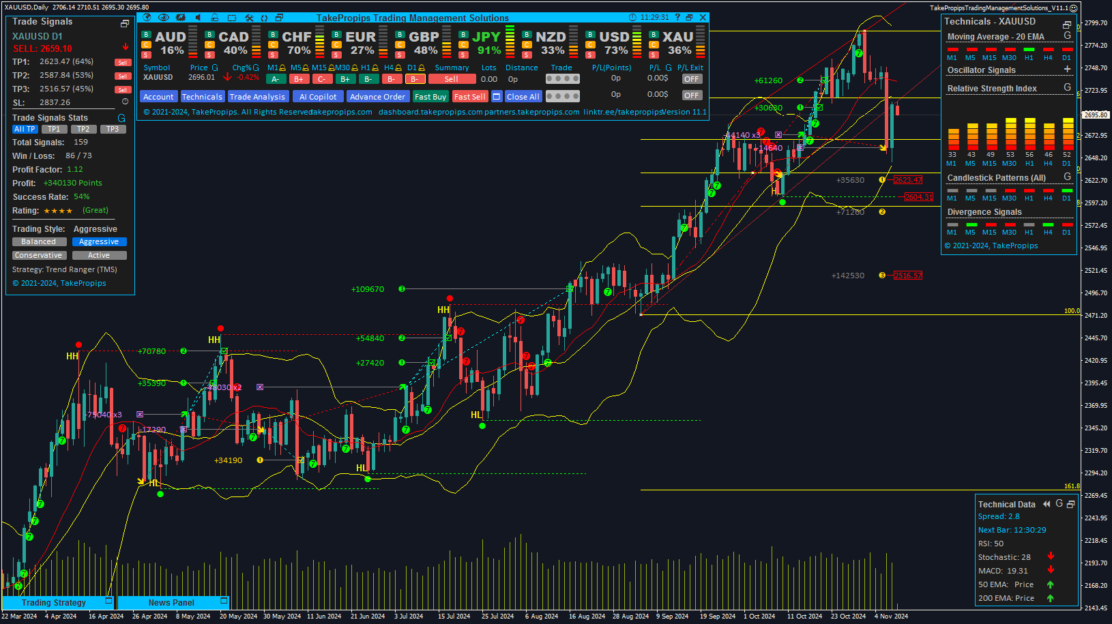Click the H1 Moving Average green indicator

(1029, 50)
